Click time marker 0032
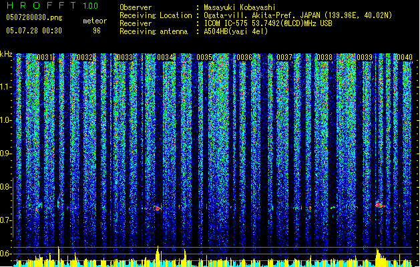Viewport: 420px width, 267px height. pyautogui.click(x=85, y=57)
